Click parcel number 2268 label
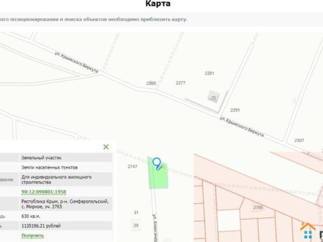The height and width of the screenshot is (242, 323). pos(151,83)
